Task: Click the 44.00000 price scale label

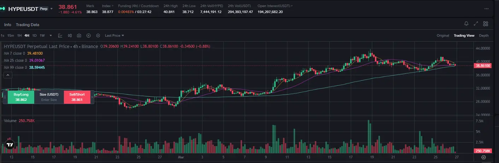Action: (x=483, y=48)
